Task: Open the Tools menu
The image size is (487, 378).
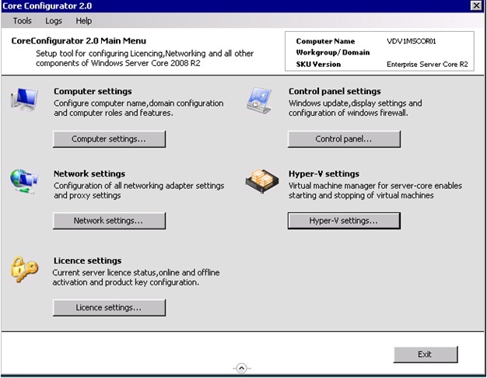Action: 22,21
